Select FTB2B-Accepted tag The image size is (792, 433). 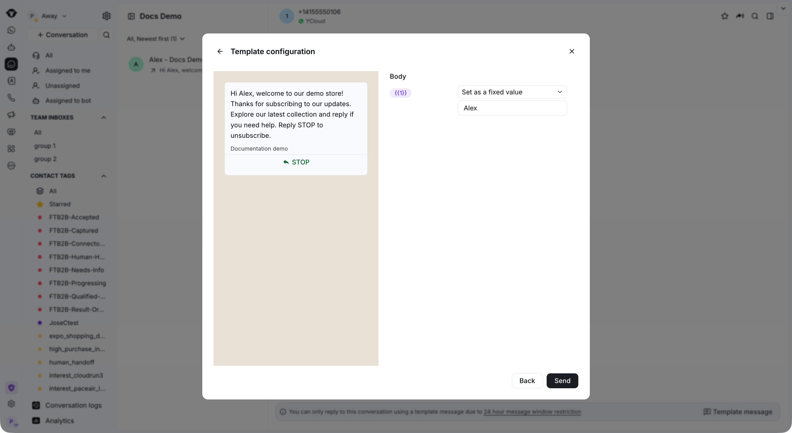[x=74, y=217]
